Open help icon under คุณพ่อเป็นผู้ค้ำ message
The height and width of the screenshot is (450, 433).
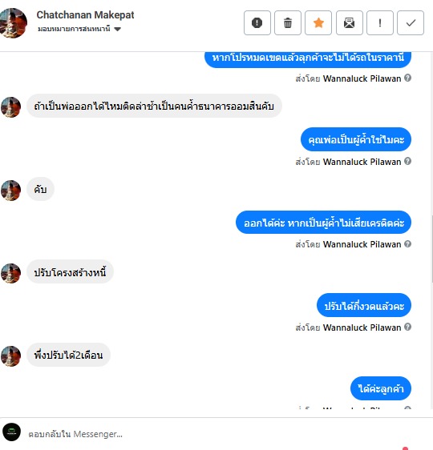(x=407, y=161)
